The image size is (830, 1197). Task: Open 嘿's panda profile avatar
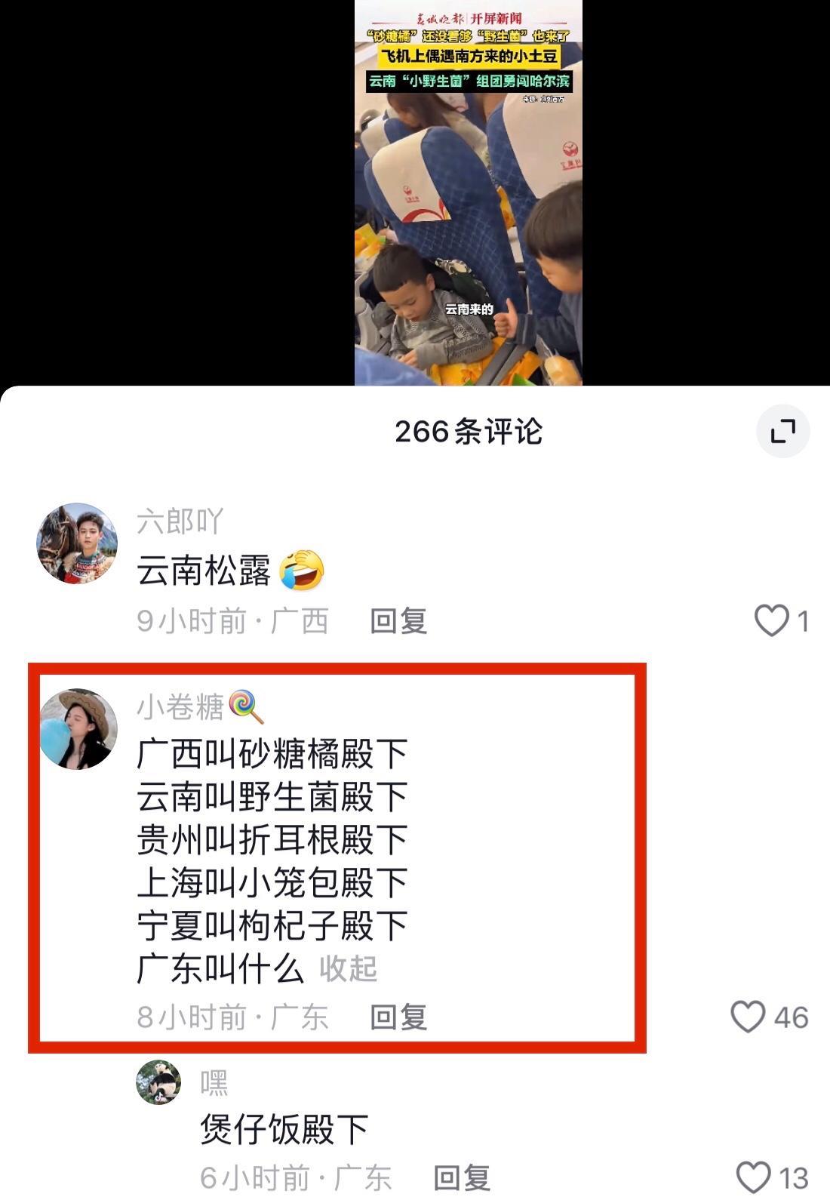click(x=158, y=1082)
